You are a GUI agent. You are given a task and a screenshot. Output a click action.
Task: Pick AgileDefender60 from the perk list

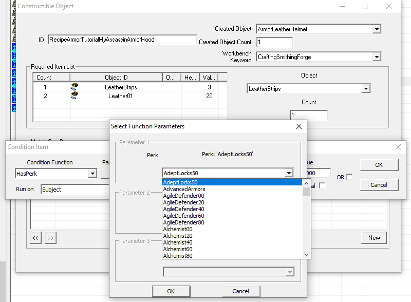coord(183,216)
